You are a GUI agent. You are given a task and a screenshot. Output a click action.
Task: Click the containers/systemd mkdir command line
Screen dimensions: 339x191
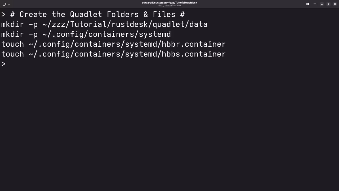point(86,34)
